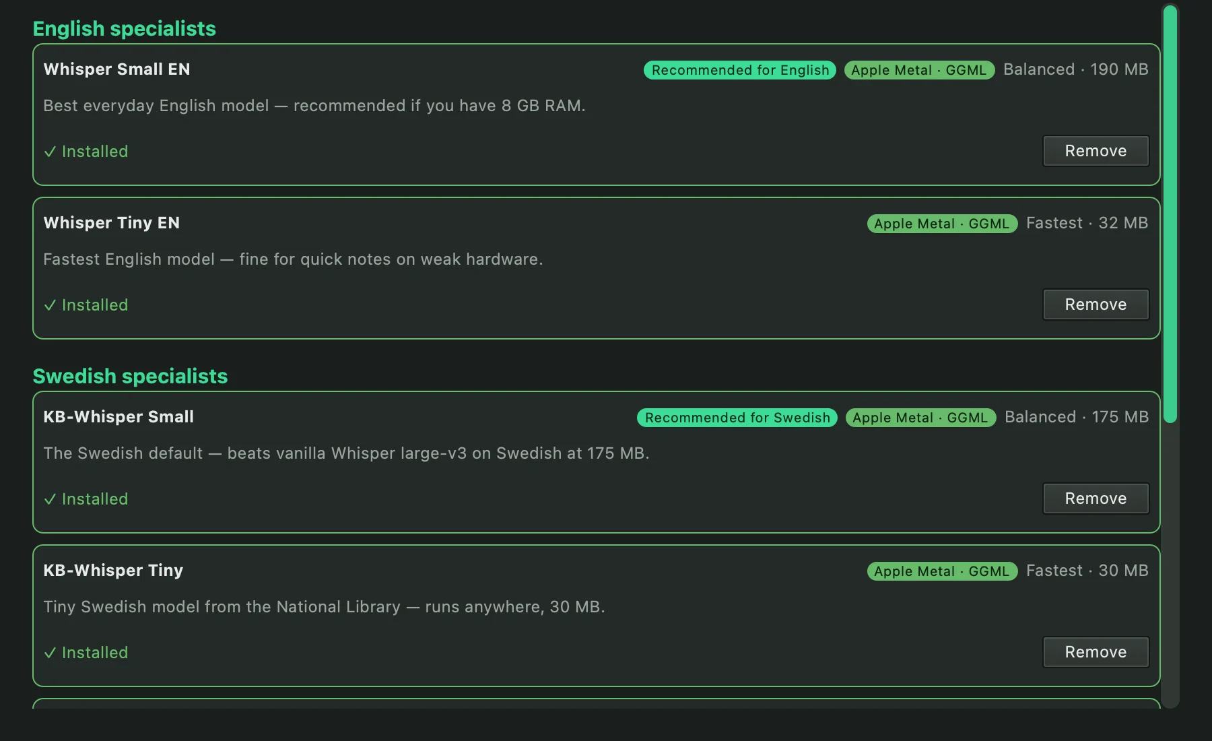Click the Recommended for English badge
Viewport: 1212px width, 741px height.
(x=740, y=70)
